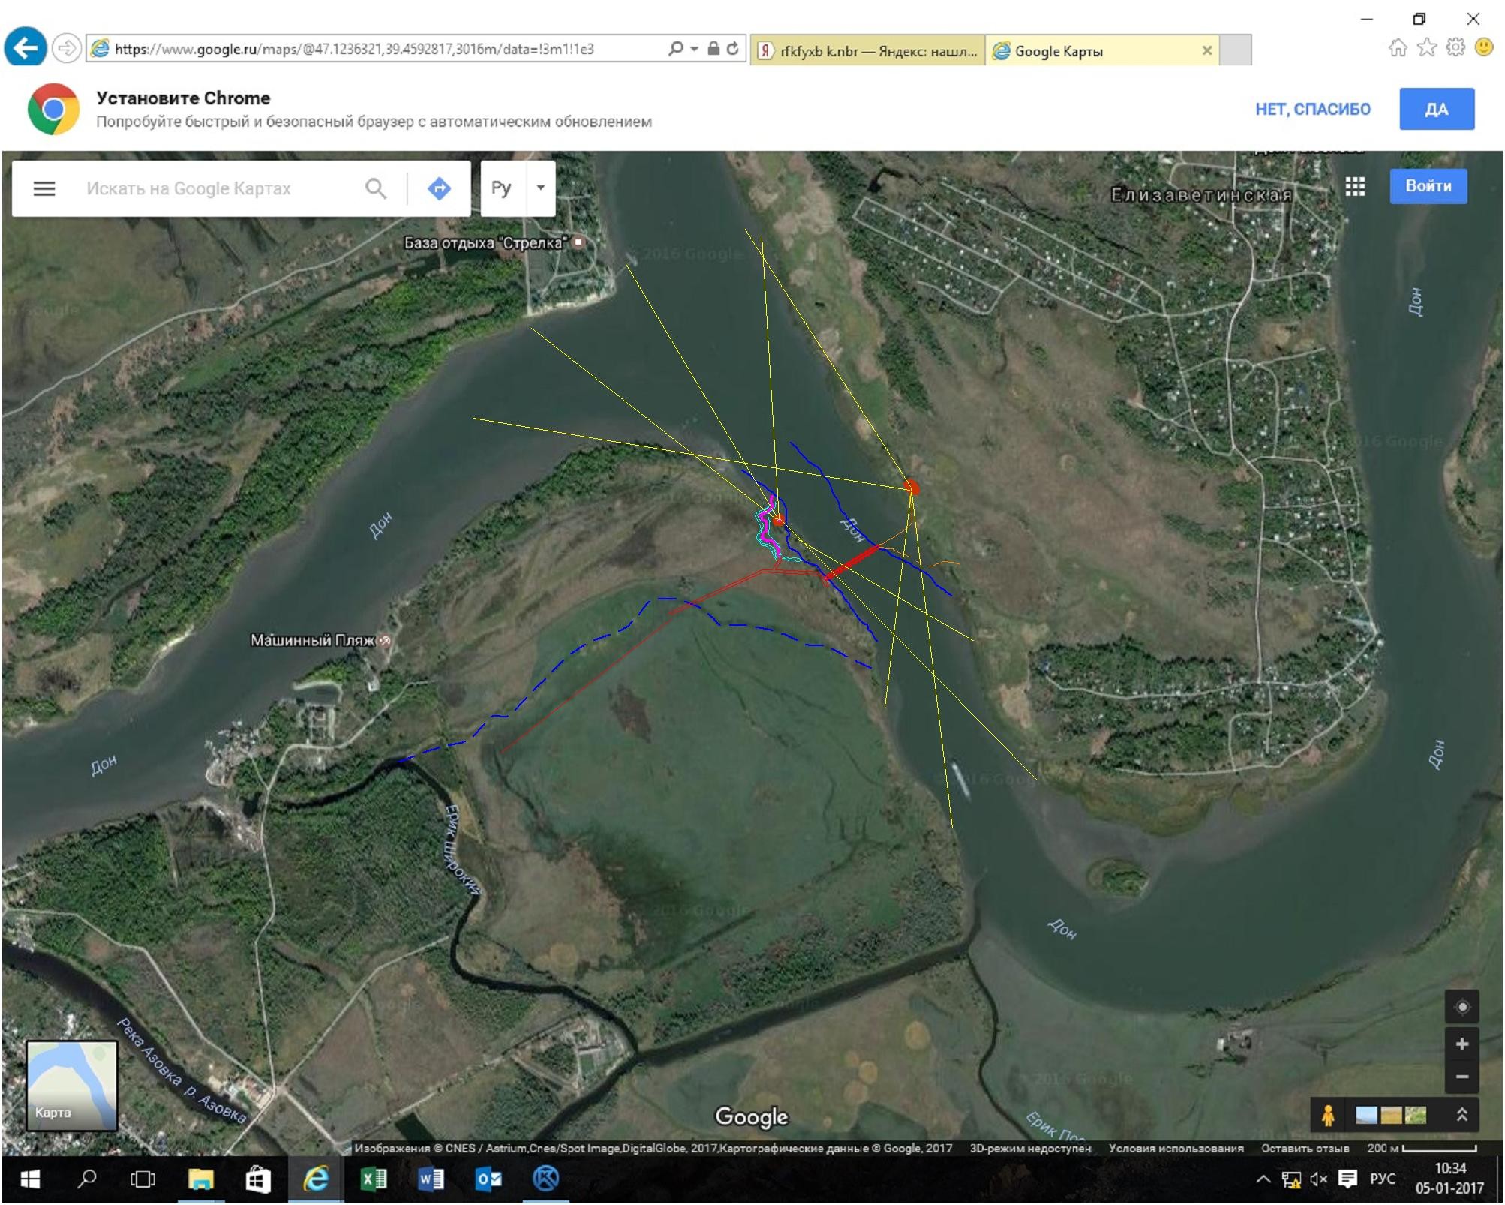Select the Street View pegman icon
Screen dimensions: 1505x1205
[x=1328, y=1116]
